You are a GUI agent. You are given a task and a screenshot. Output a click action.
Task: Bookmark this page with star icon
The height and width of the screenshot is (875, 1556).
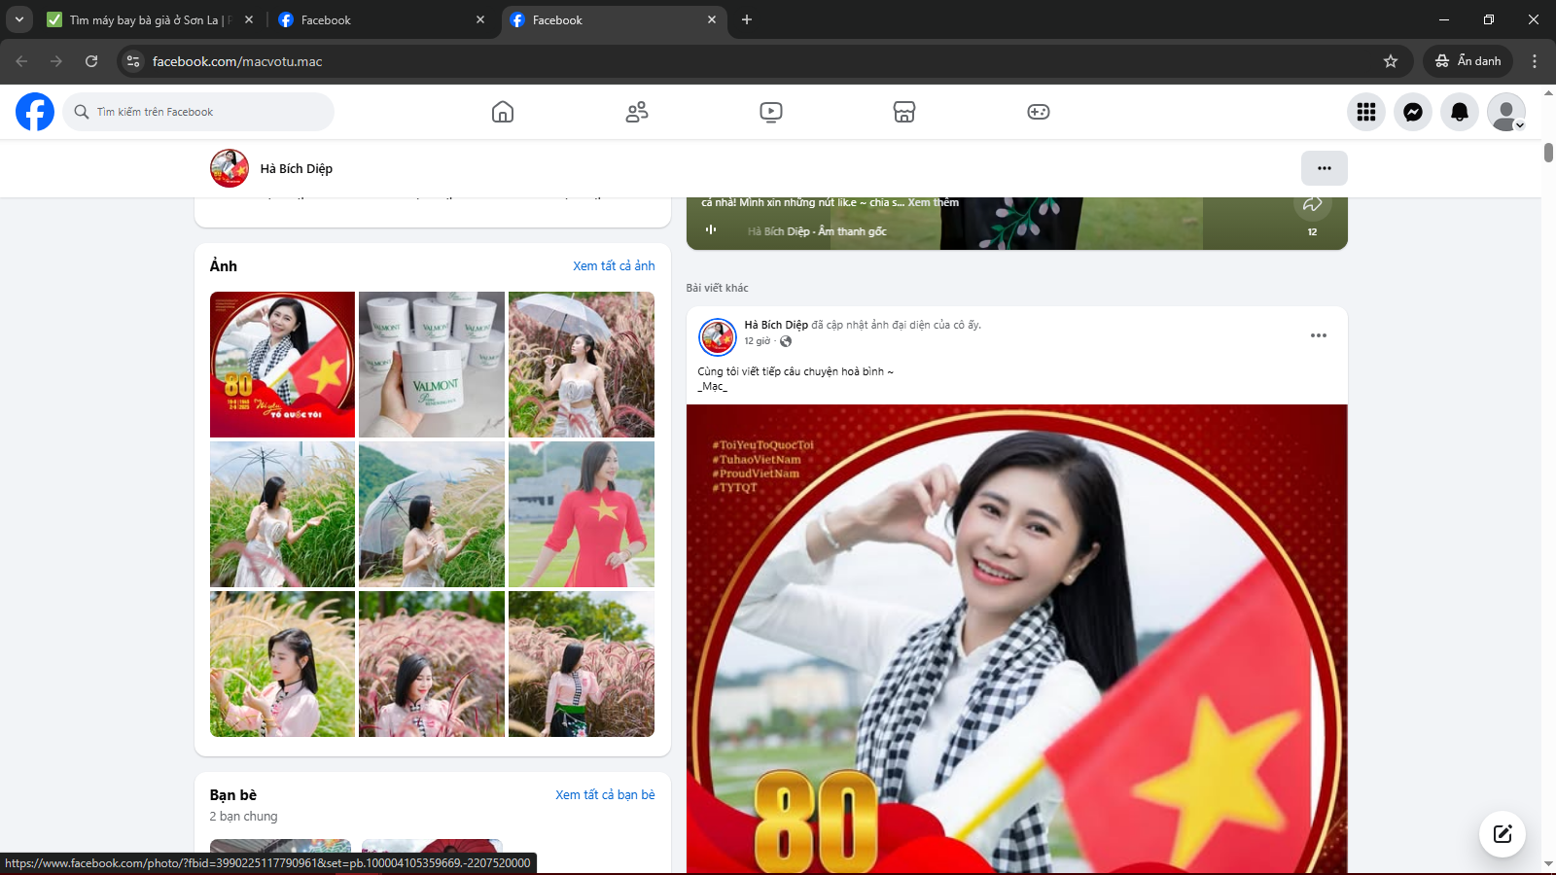(x=1391, y=61)
